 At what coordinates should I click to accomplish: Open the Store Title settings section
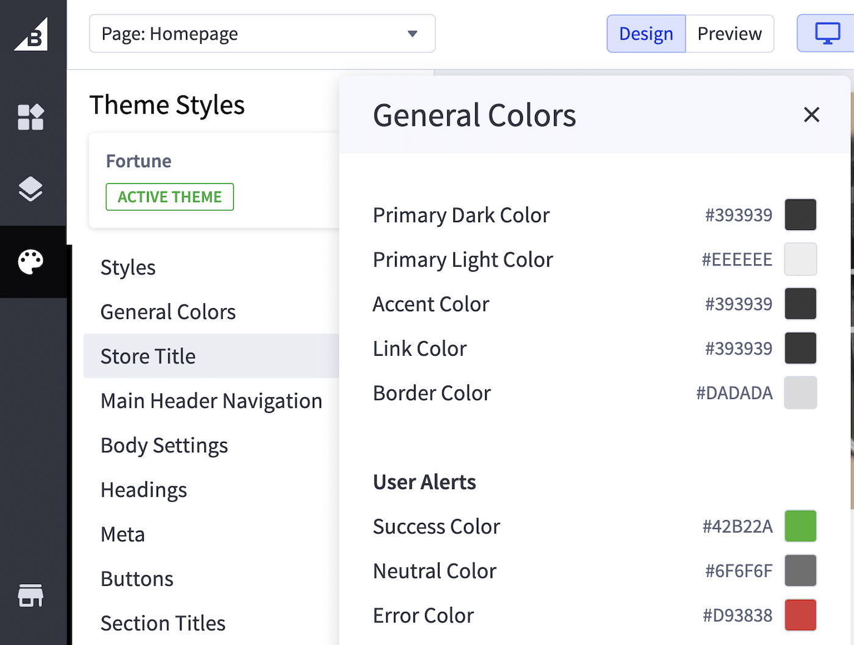(x=148, y=356)
